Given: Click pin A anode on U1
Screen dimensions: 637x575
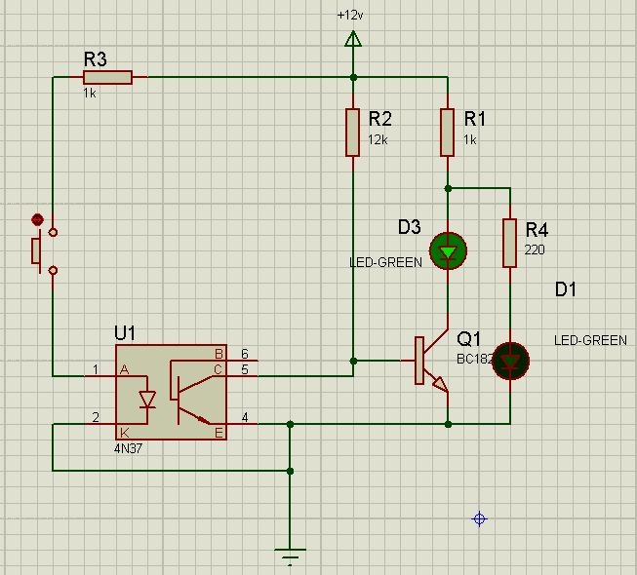Looking at the screenshot, I should (124, 371).
